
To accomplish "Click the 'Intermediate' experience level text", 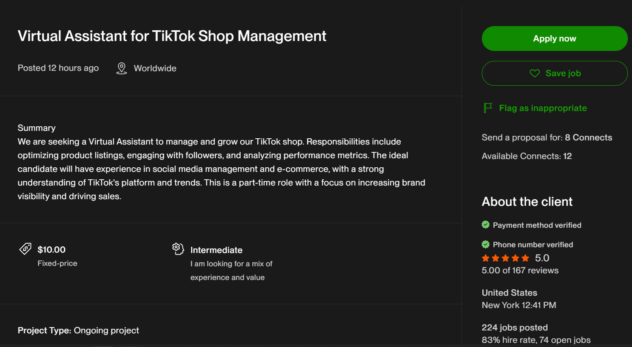I will 216,250.
